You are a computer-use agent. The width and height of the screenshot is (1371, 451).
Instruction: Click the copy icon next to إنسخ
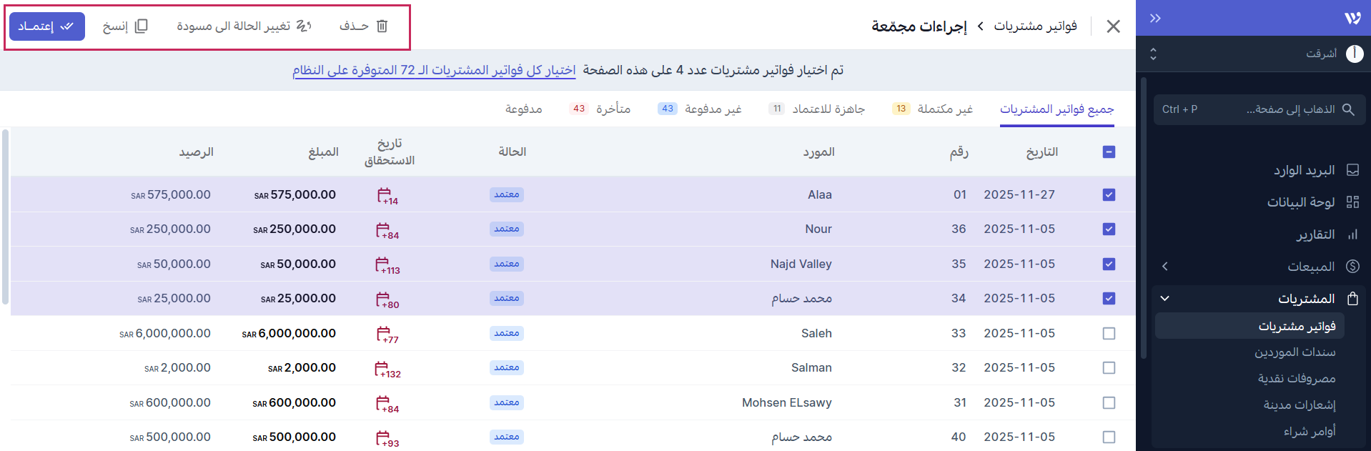pyautogui.click(x=142, y=26)
